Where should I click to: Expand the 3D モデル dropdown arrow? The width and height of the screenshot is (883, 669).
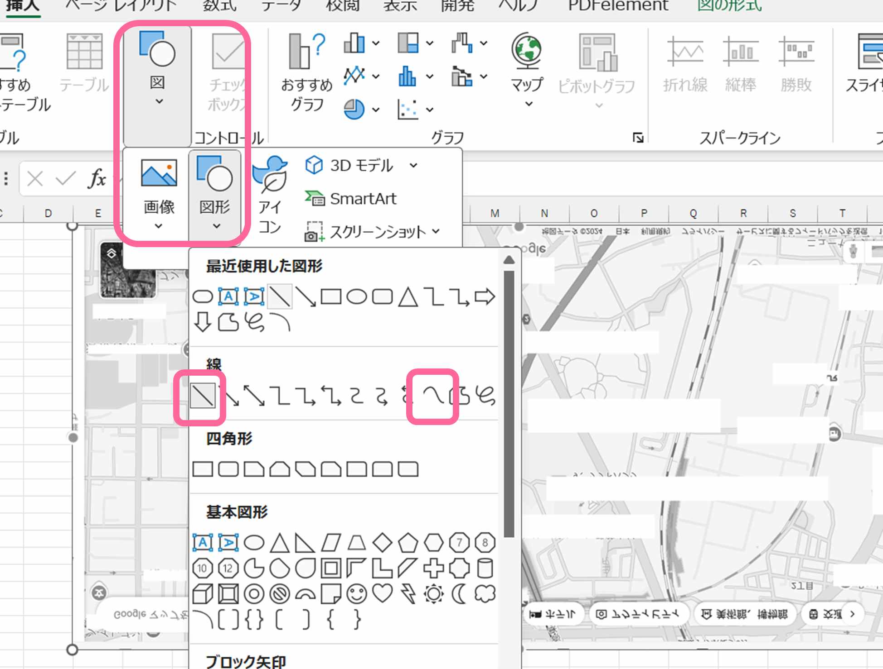point(414,166)
